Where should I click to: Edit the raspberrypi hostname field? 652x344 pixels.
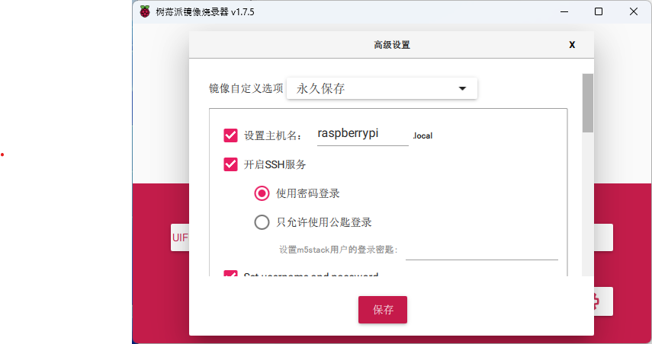pos(362,135)
